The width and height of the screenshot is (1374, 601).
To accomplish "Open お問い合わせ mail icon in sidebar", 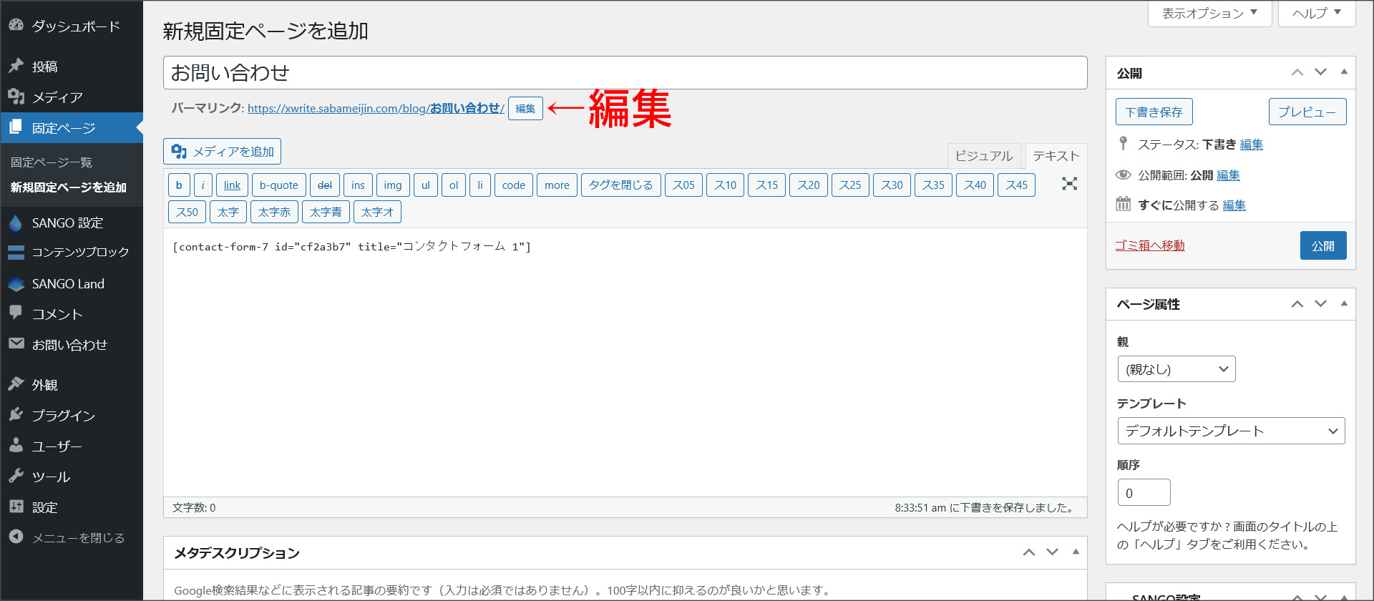I will coord(16,344).
